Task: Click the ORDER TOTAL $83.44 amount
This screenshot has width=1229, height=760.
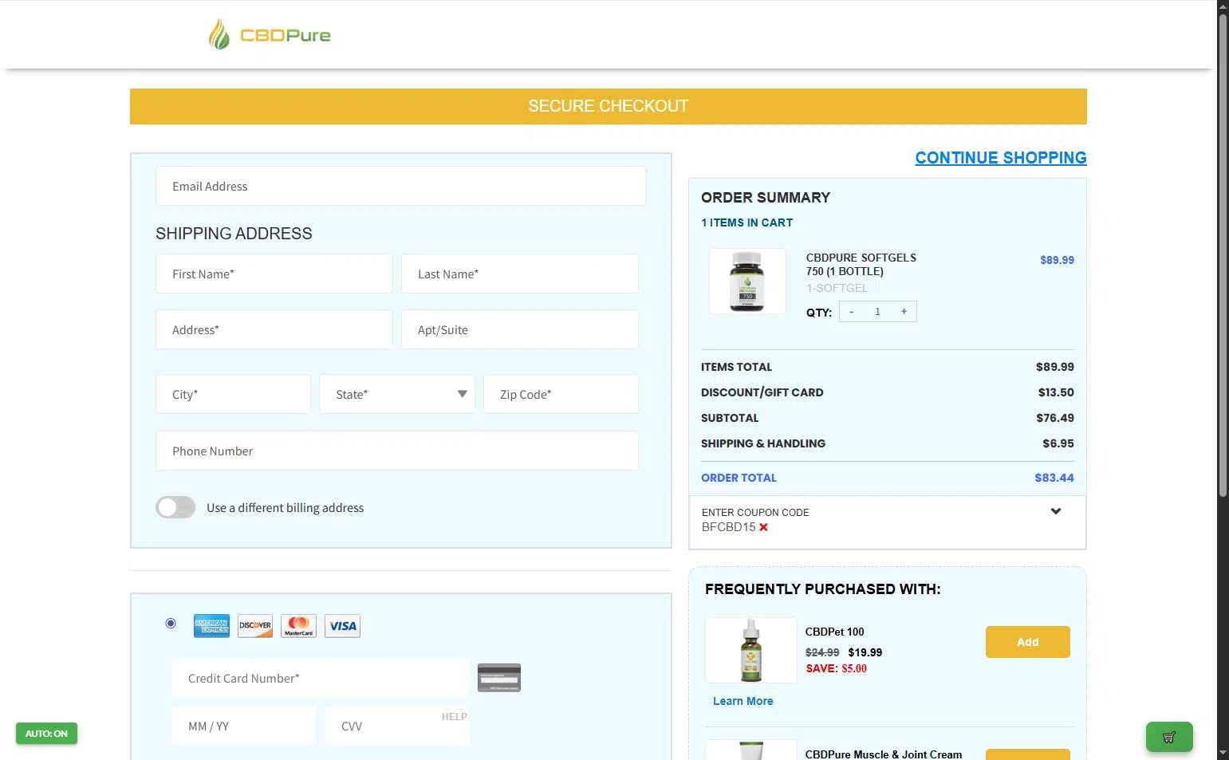Action: (1054, 478)
